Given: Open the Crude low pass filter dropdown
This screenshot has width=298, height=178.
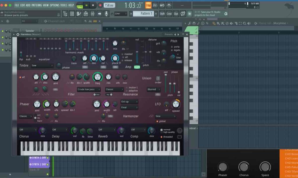Looking at the screenshot, I should [88, 89].
